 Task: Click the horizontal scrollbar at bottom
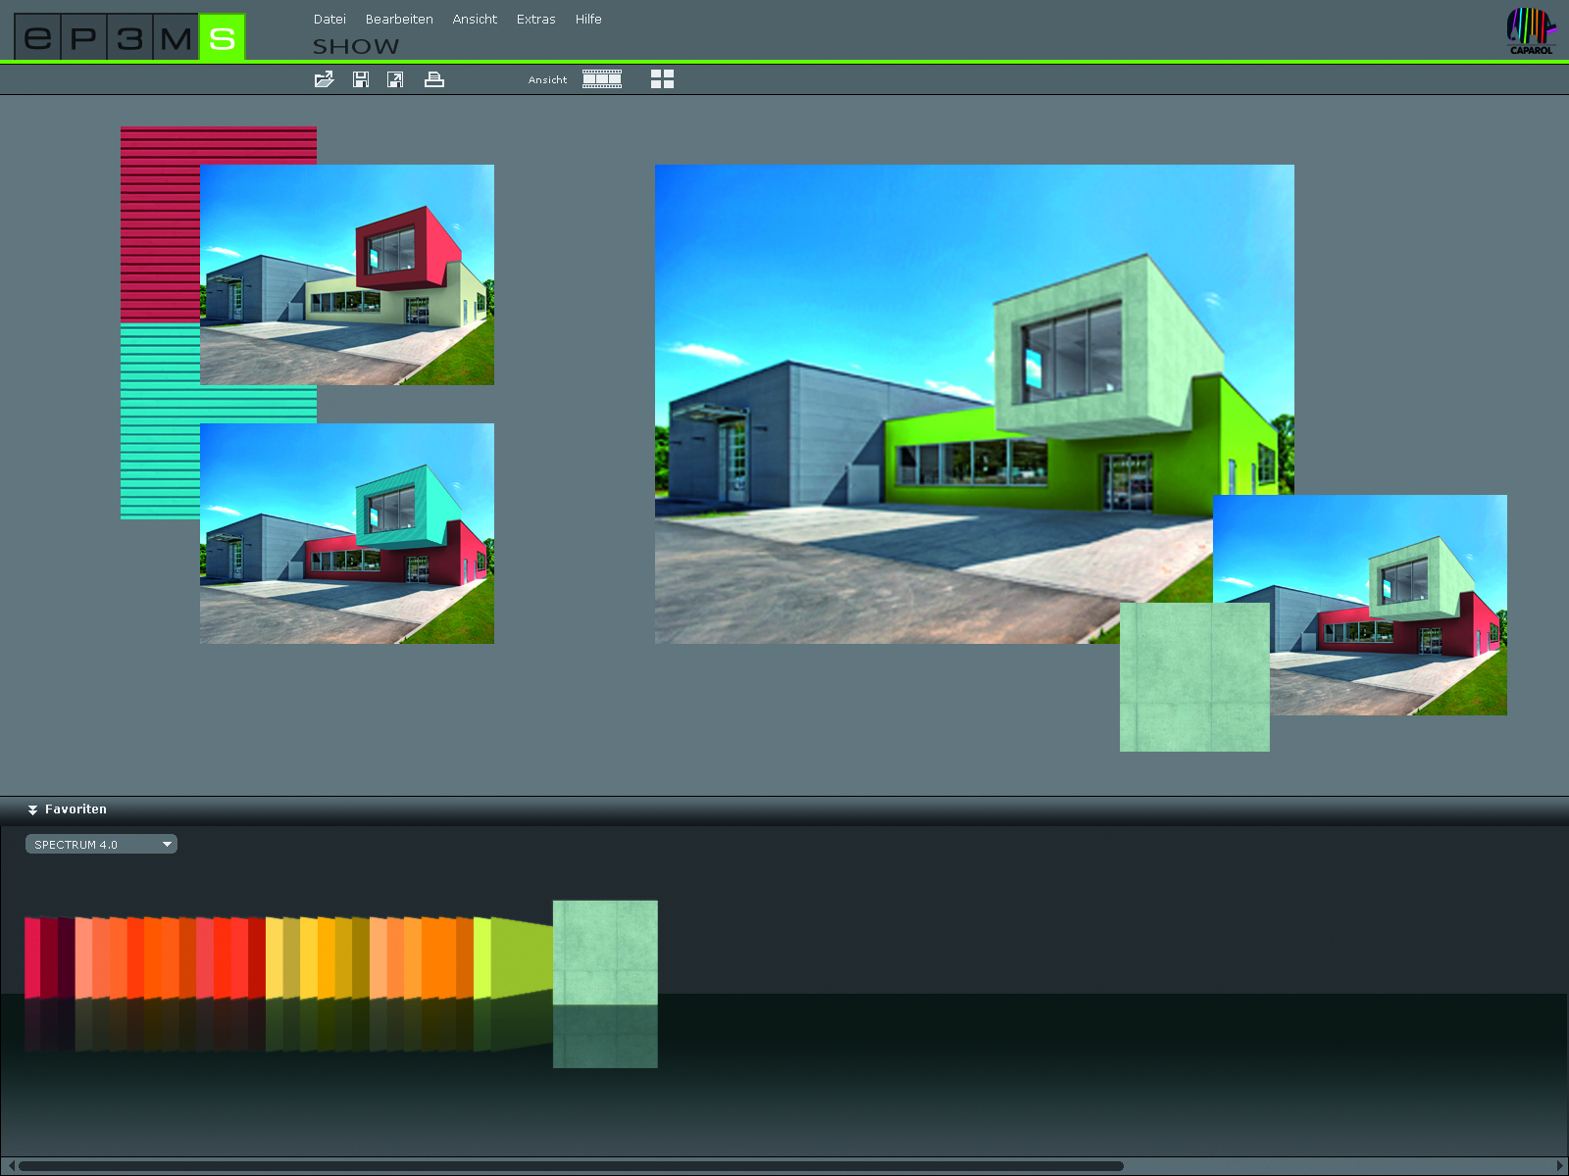point(569,1166)
